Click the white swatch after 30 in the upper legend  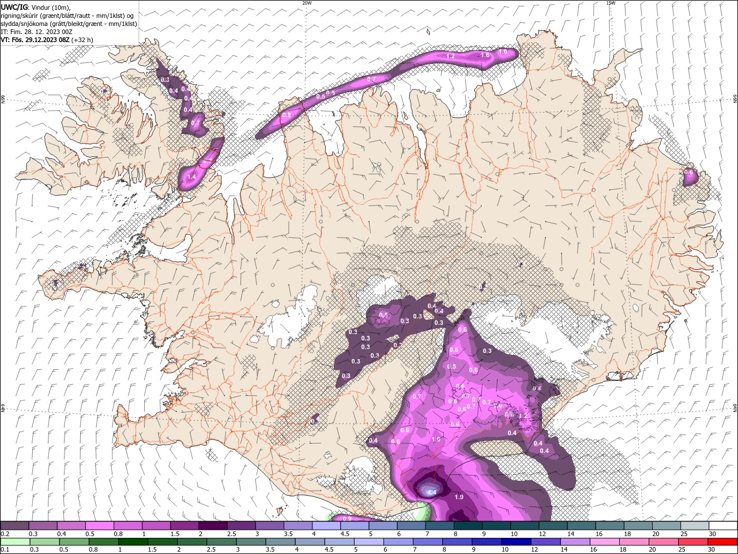pos(722,526)
